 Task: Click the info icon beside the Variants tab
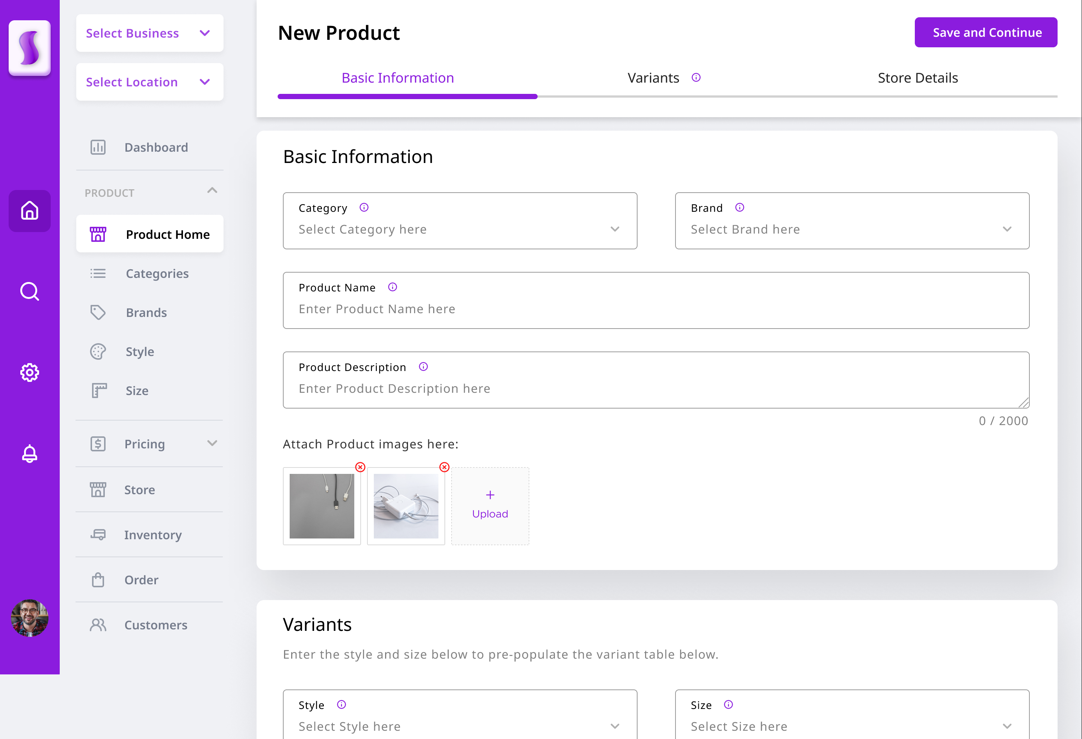696,78
